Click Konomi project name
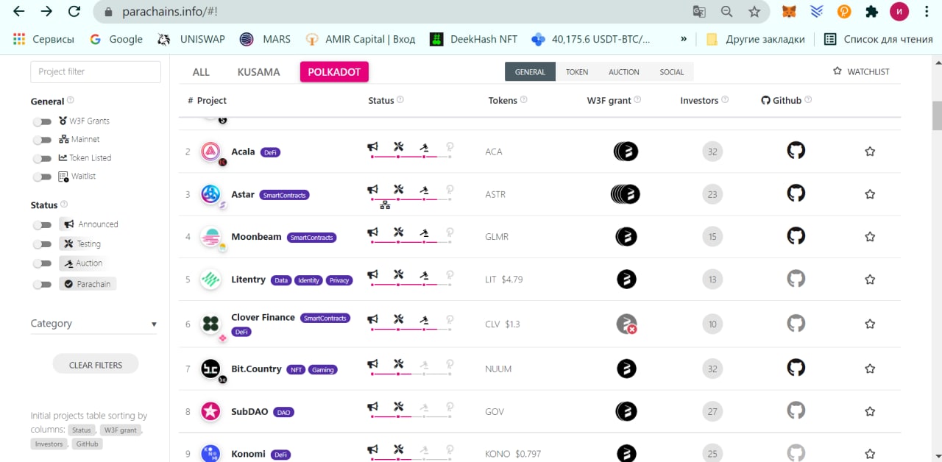This screenshot has height=462, width=942. [248, 454]
